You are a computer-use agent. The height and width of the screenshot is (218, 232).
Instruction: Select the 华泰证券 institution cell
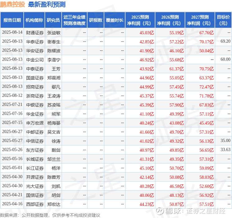coord(35,42)
